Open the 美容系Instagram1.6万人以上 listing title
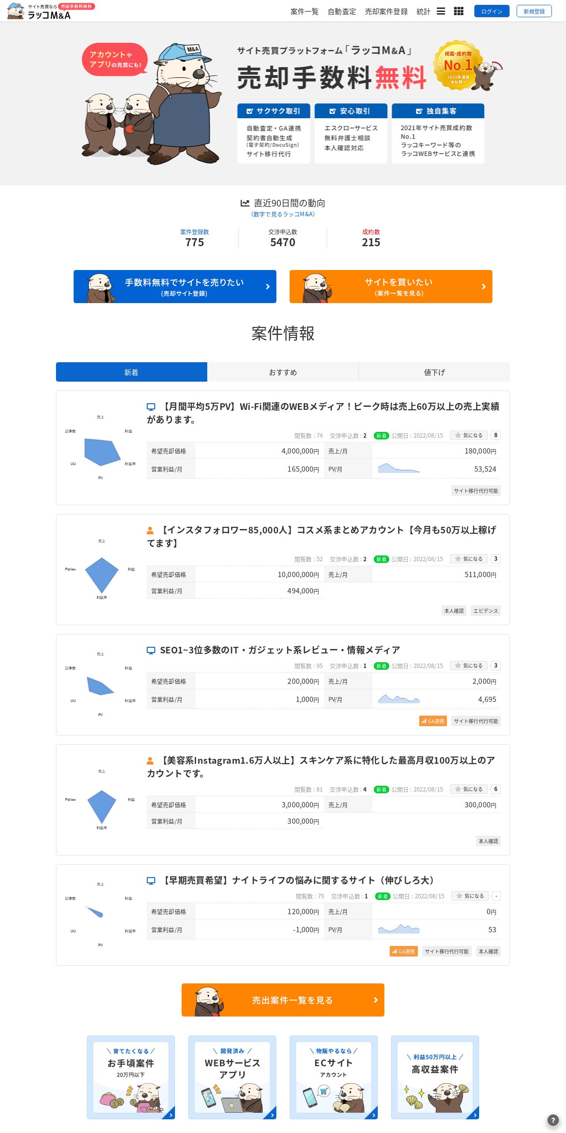The image size is (566, 1133). point(321,767)
